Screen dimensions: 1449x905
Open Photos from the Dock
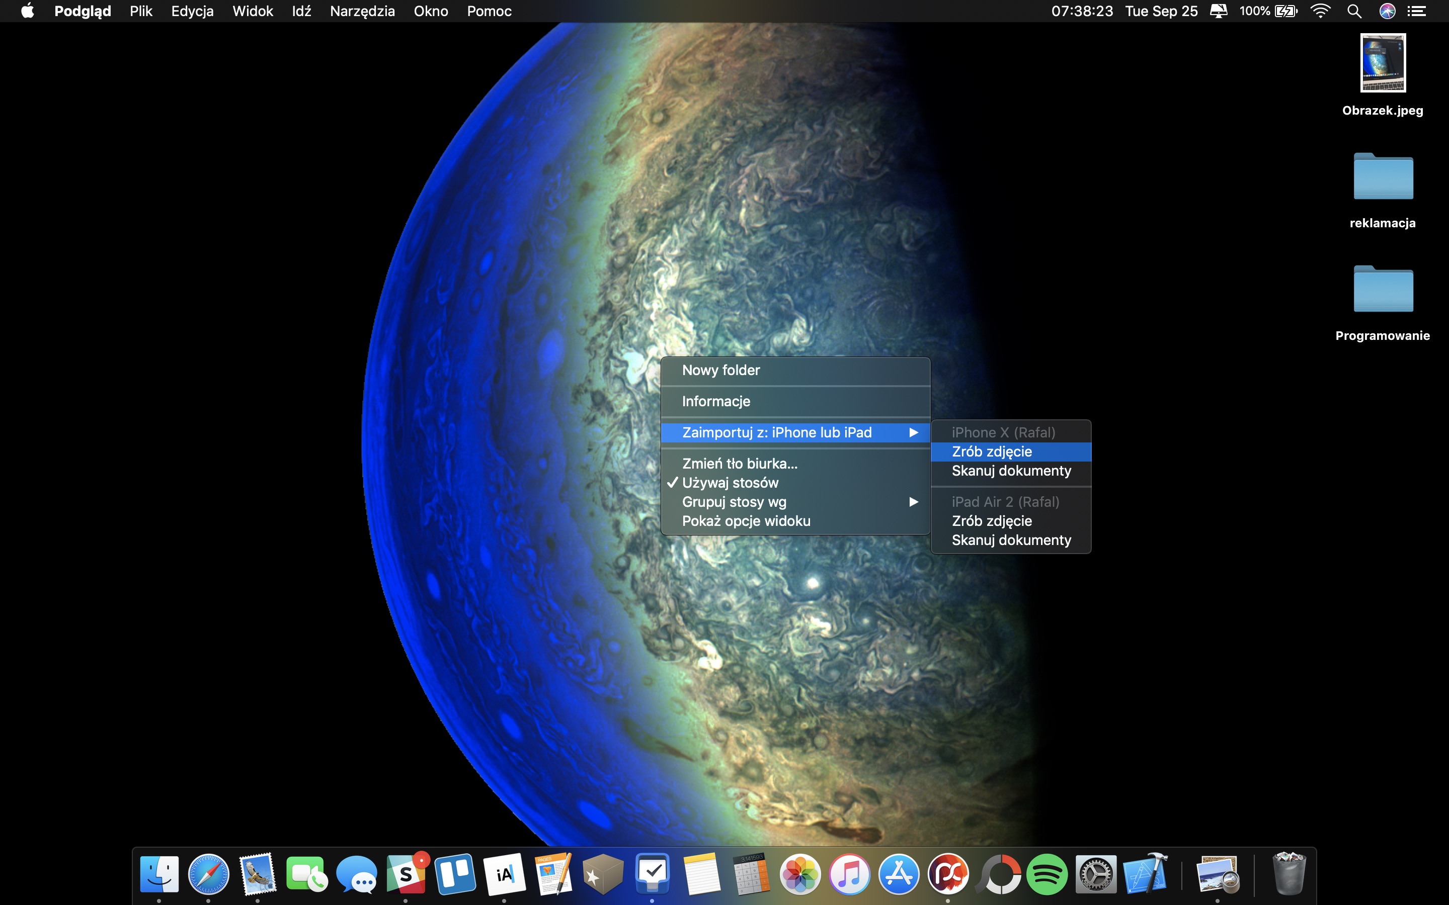pyautogui.click(x=800, y=874)
